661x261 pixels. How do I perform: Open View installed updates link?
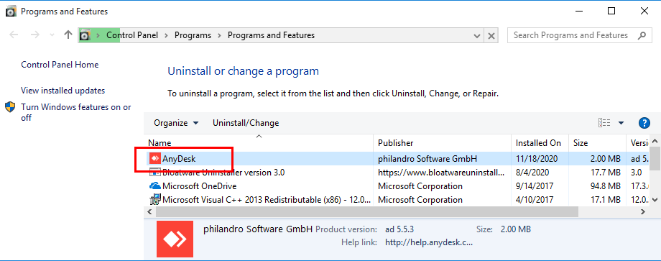tap(63, 90)
